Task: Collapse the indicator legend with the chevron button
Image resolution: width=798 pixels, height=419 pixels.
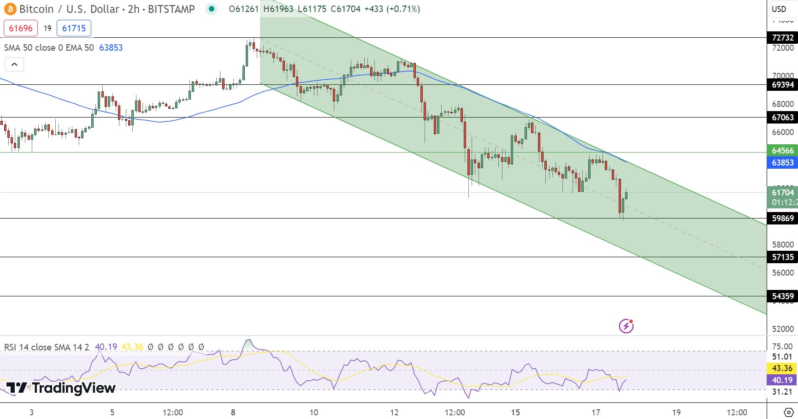Action: tap(14, 64)
